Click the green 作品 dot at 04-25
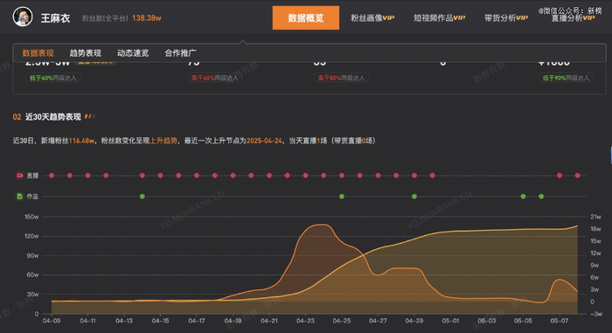The image size is (612, 333). click(342, 197)
